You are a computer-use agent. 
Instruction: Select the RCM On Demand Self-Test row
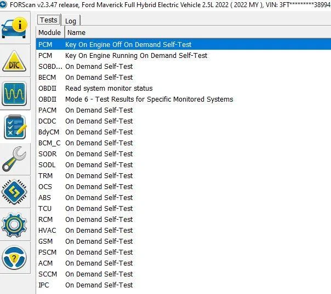pyautogui.click(x=184, y=220)
